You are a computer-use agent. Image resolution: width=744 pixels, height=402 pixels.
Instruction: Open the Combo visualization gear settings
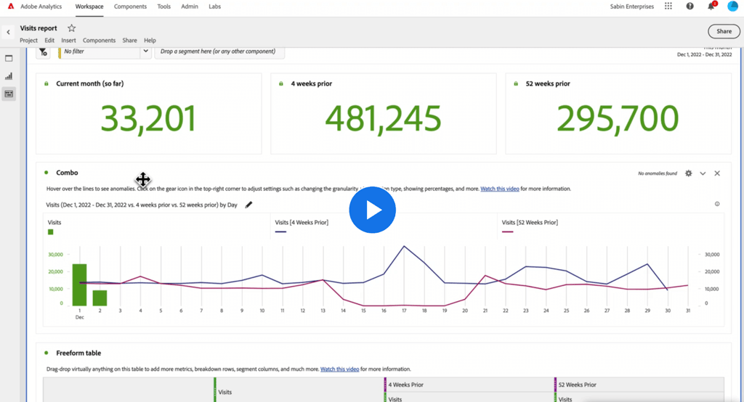coord(689,173)
